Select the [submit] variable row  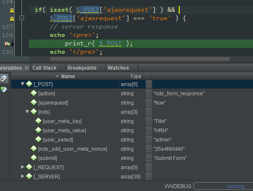click(132, 158)
